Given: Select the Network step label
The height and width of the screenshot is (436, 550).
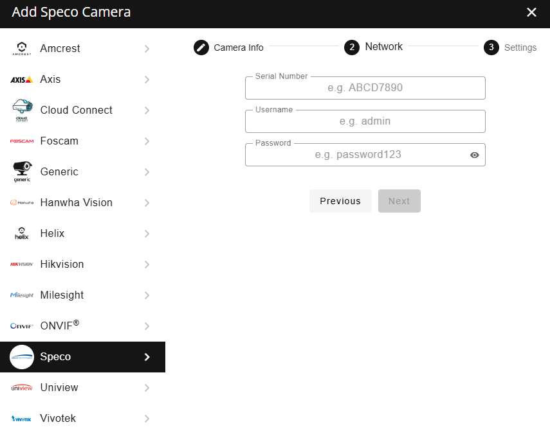Looking at the screenshot, I should pos(384,47).
